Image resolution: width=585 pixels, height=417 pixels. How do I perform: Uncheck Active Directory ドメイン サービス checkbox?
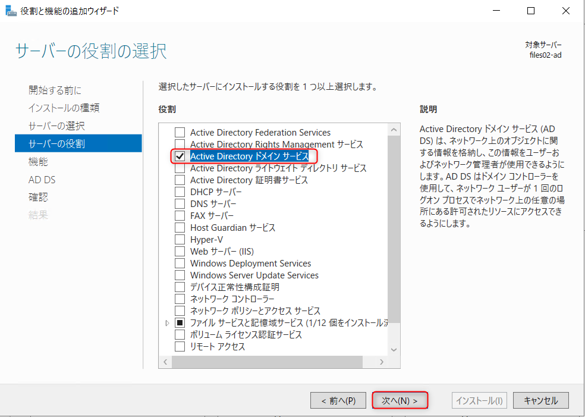[x=180, y=156]
